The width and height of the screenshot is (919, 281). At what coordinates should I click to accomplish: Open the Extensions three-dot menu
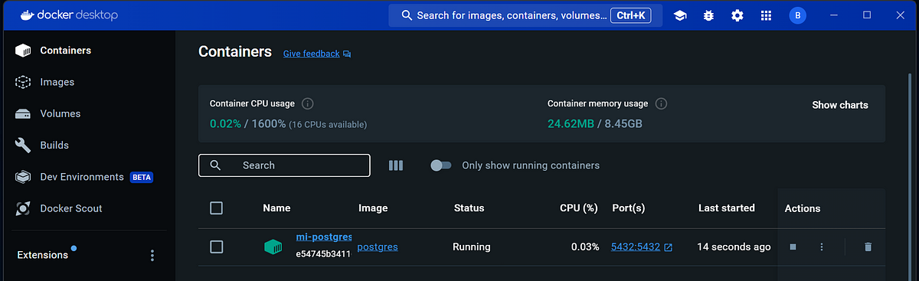click(x=152, y=255)
